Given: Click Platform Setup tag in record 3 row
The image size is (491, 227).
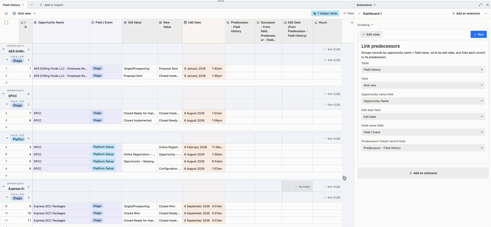Looking at the screenshot, I should pyautogui.click(x=103, y=147).
